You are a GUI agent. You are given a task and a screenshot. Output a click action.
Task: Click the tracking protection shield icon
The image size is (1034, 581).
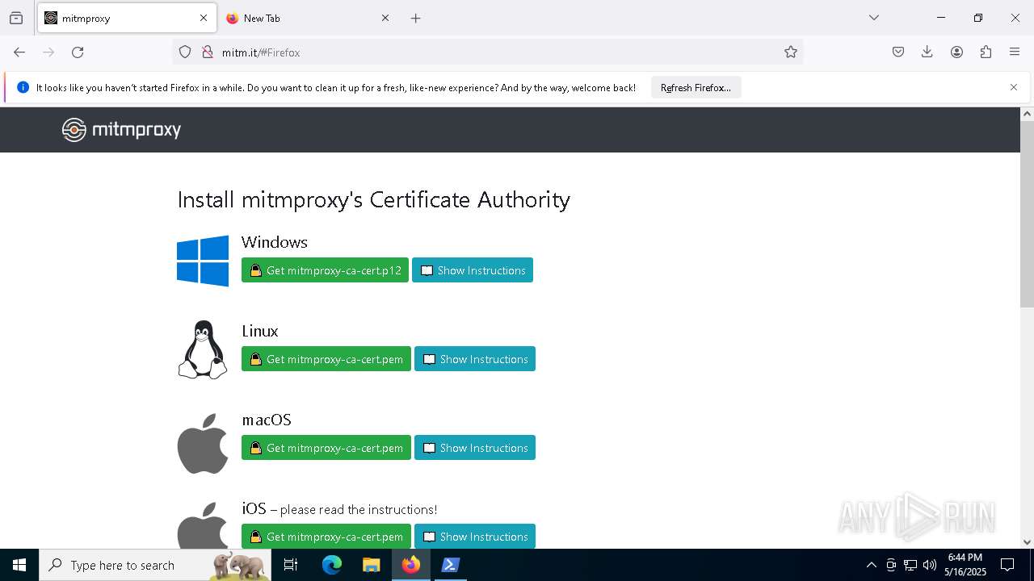pyautogui.click(x=185, y=52)
